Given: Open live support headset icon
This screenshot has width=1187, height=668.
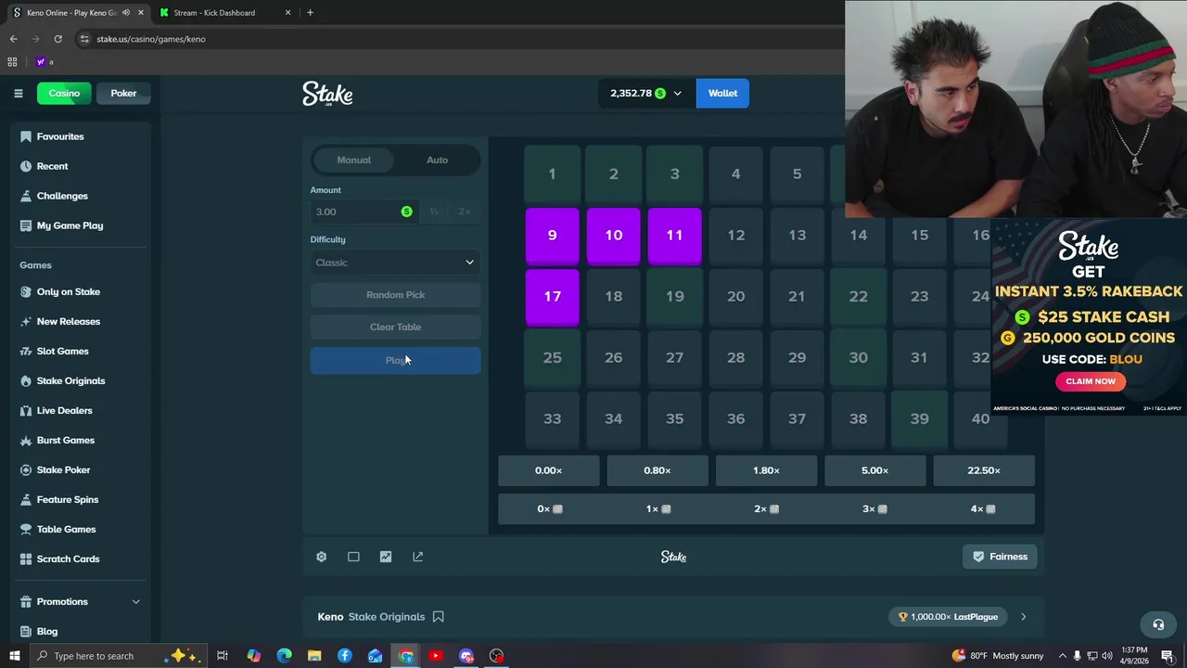Looking at the screenshot, I should tap(1157, 624).
